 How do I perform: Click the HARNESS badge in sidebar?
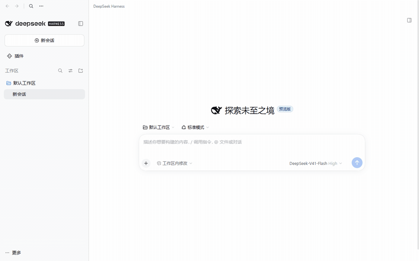(x=56, y=24)
